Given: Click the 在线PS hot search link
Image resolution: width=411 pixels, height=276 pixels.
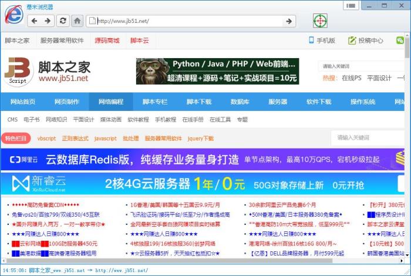Looking at the screenshot, I should point(352,78).
